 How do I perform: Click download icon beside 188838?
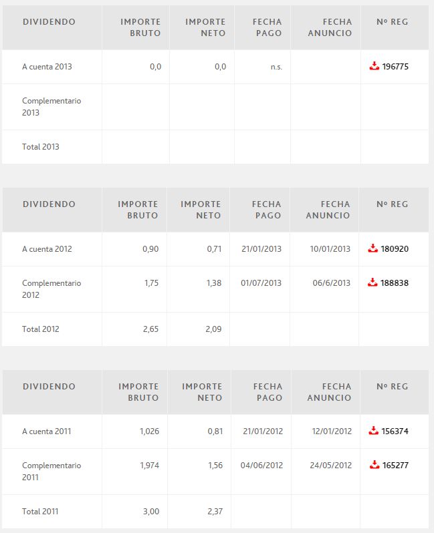(x=373, y=283)
